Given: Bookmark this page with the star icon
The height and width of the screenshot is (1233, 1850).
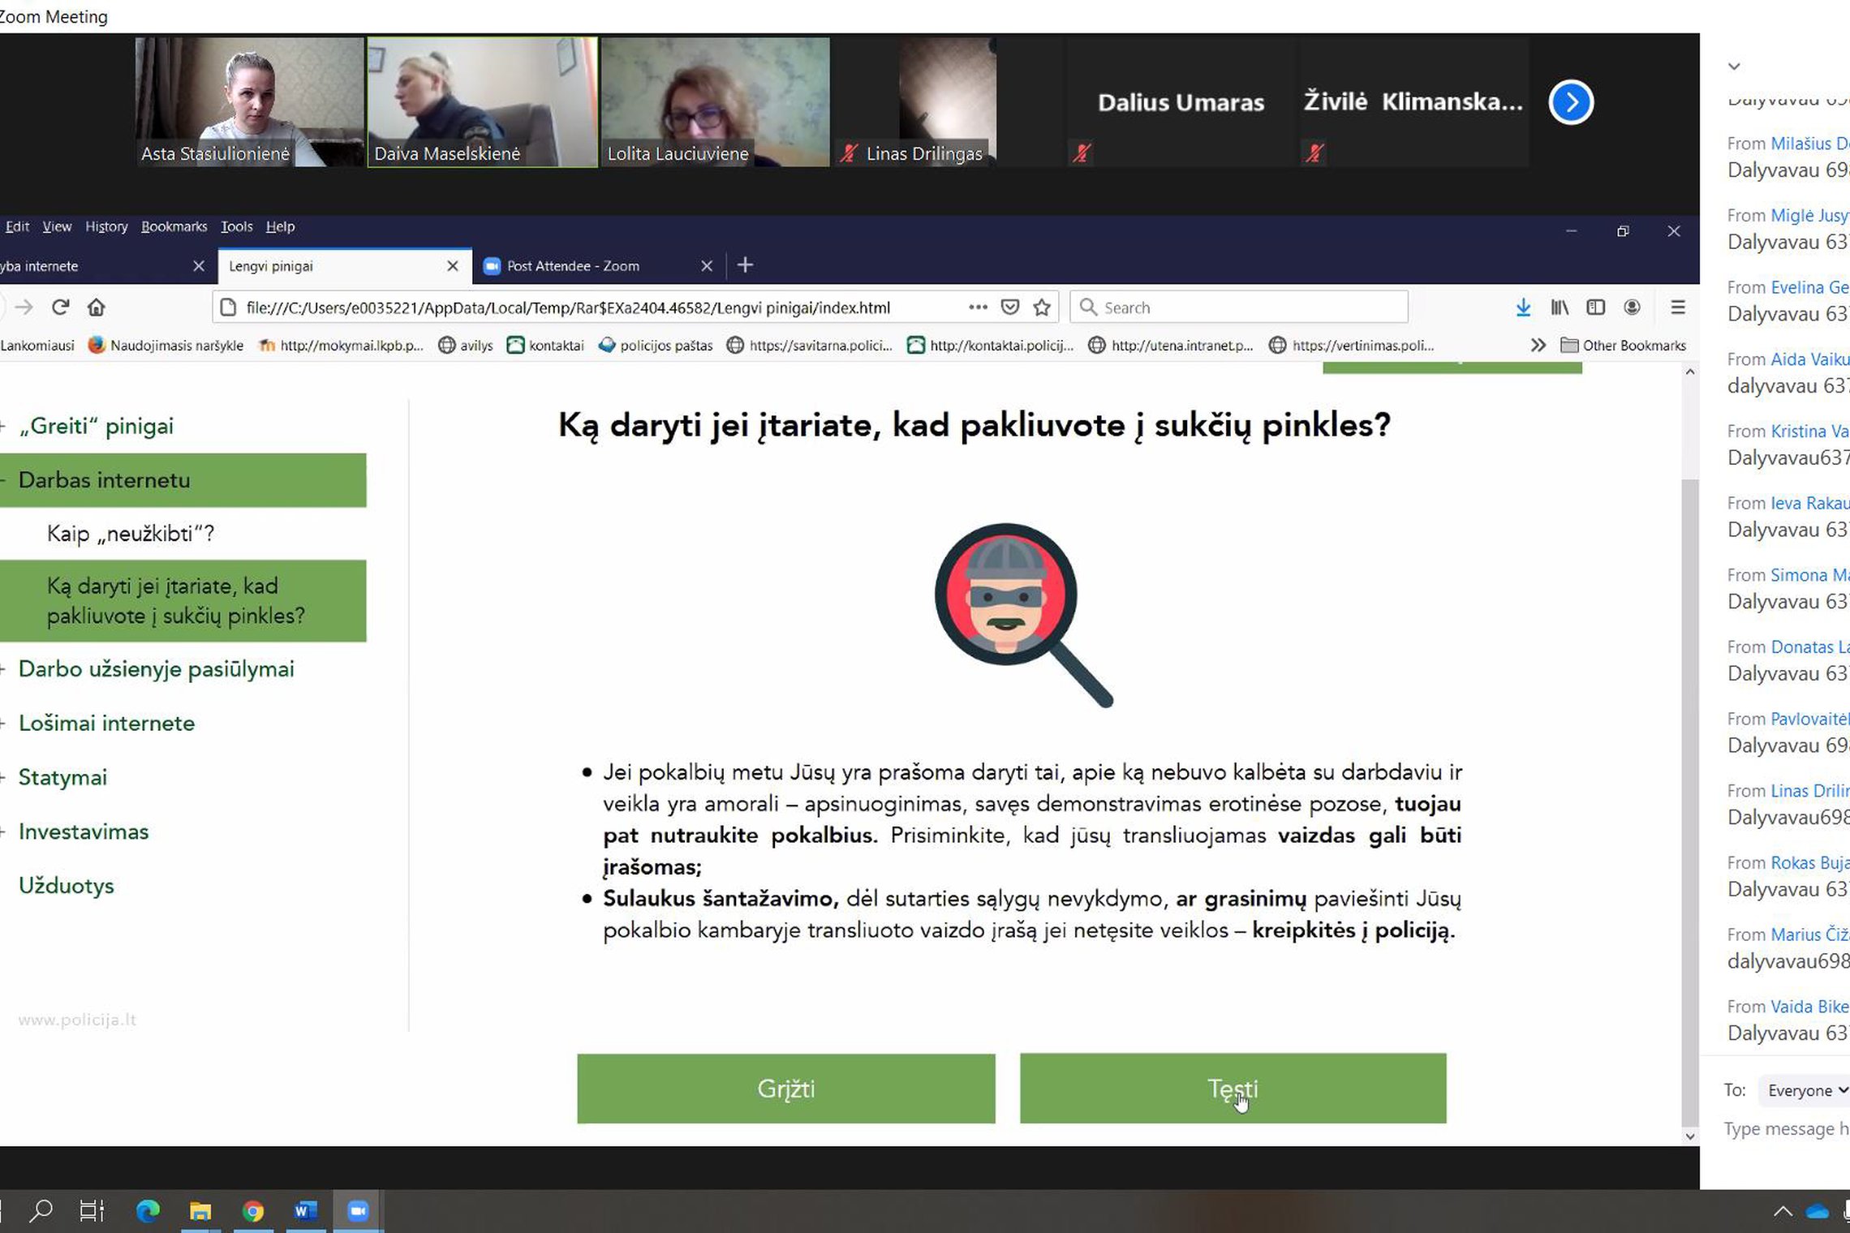Looking at the screenshot, I should click(1042, 307).
